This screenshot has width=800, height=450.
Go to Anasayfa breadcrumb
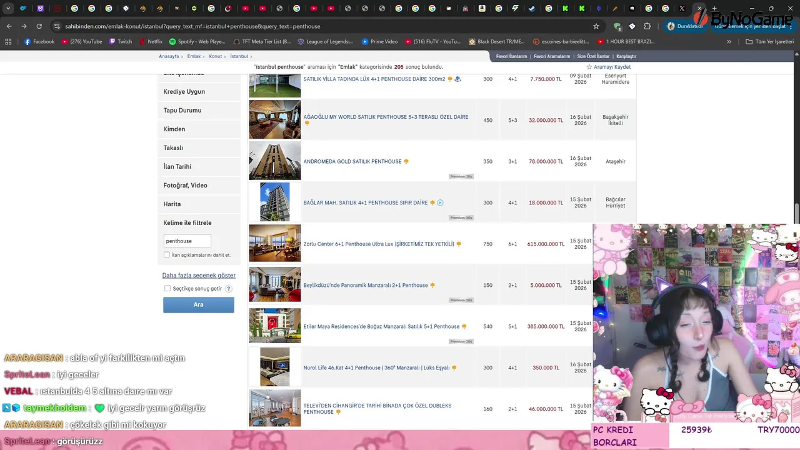[169, 56]
